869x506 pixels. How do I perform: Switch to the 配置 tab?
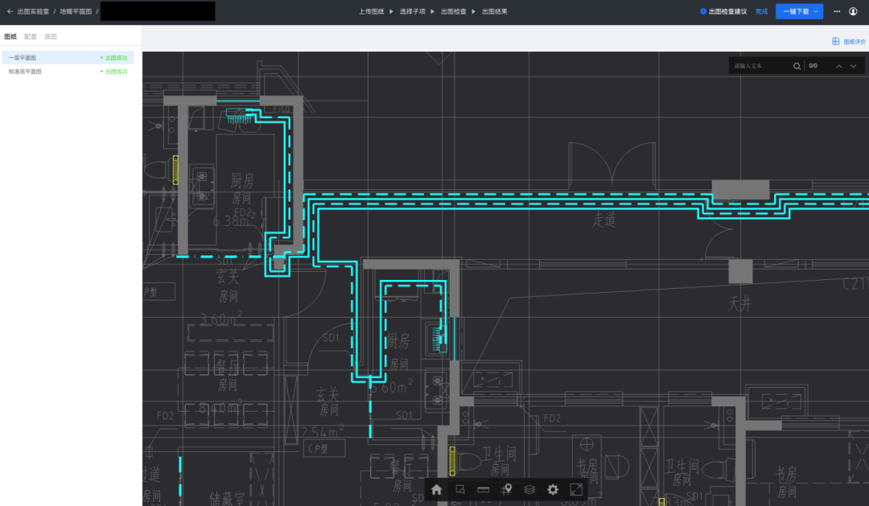[31, 36]
